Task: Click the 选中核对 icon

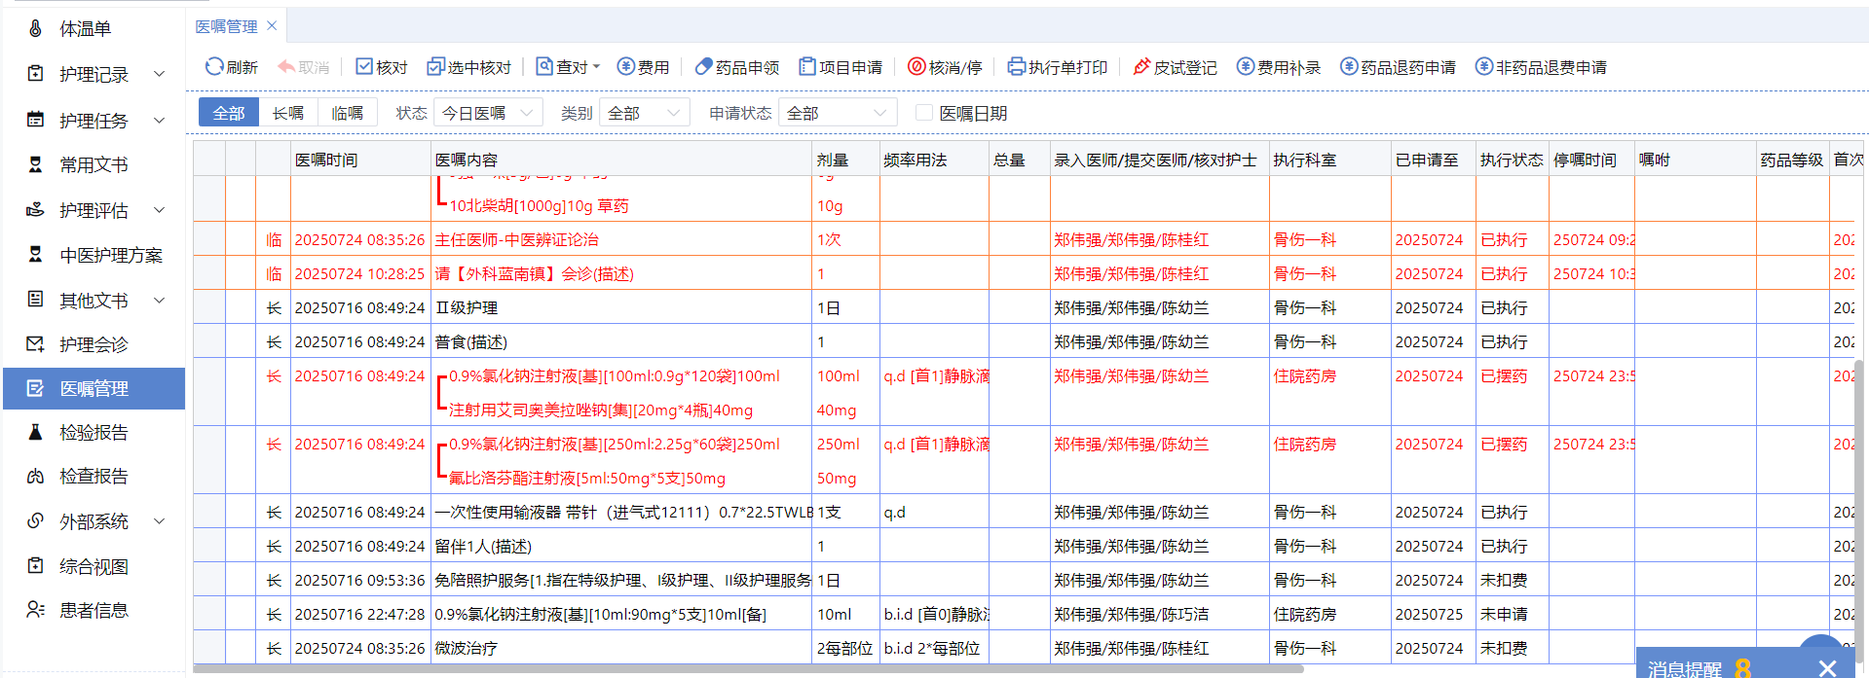Action: 435,66
